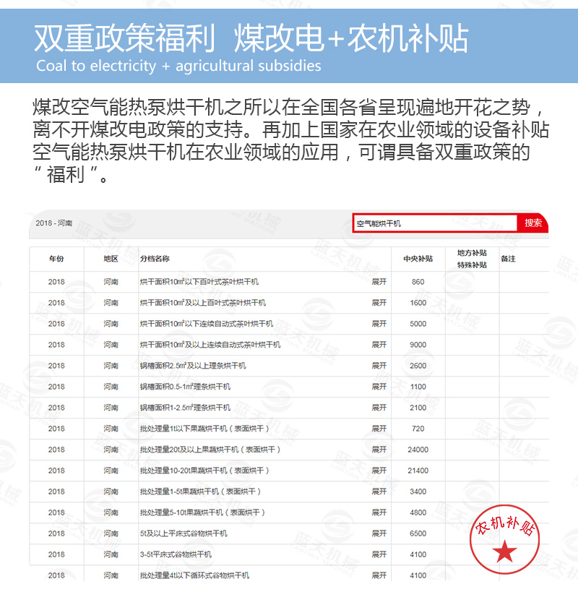This screenshot has width=578, height=597.
Task: Expand the 批处理量4t以下循环式谷物烘干机 row
Action: 379,575
